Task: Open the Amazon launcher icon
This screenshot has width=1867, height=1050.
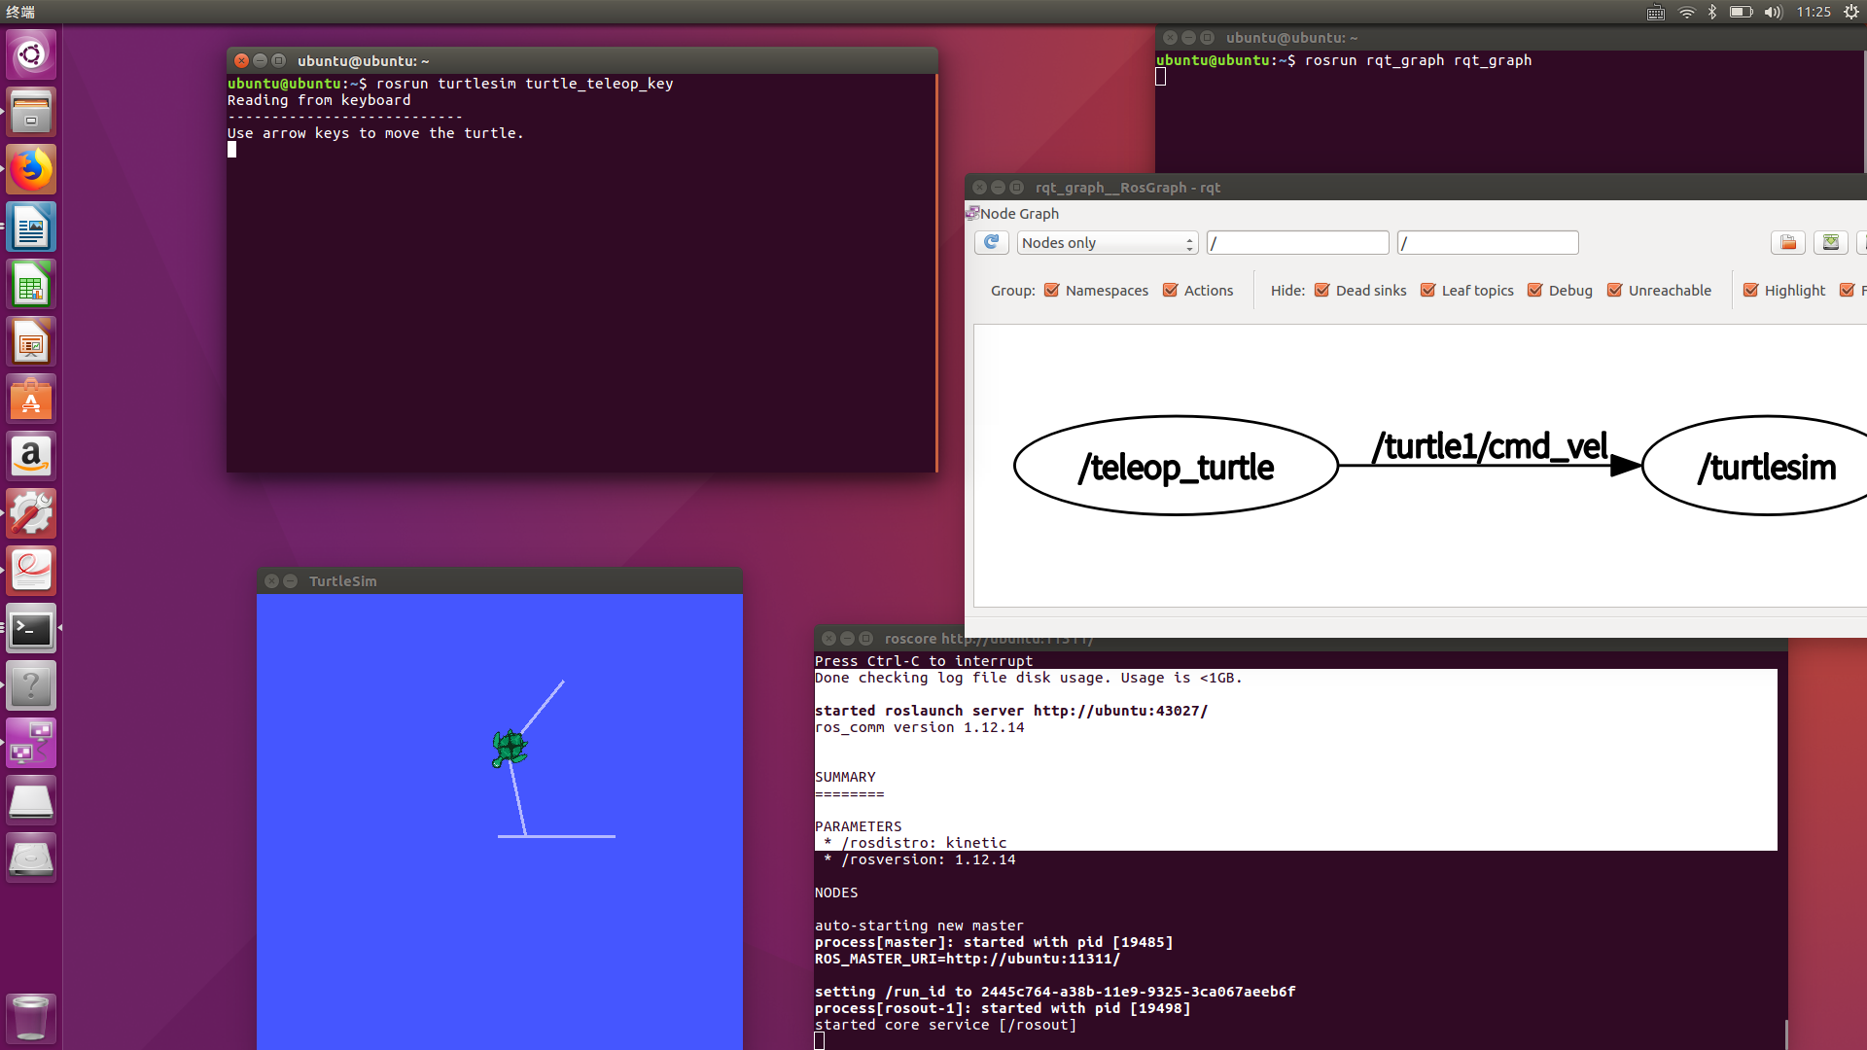Action: (x=31, y=456)
